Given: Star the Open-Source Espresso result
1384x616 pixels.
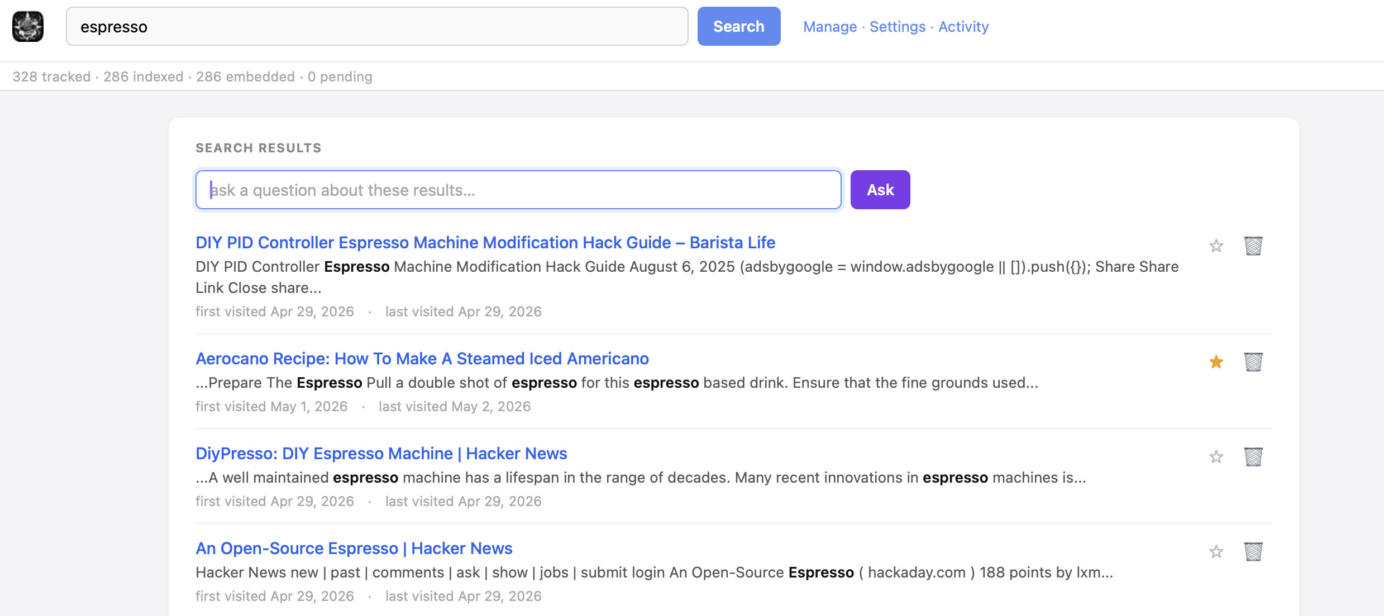Looking at the screenshot, I should 1216,551.
